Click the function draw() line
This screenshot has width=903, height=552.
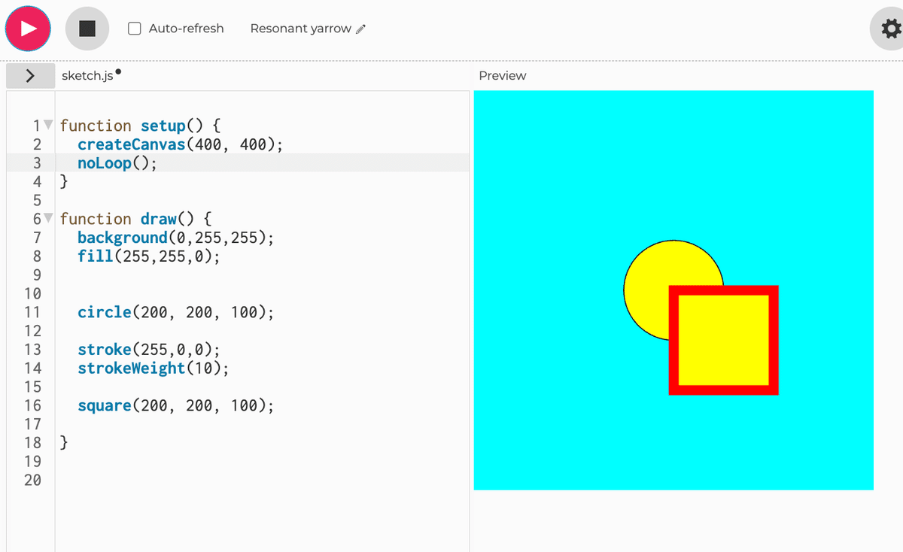(135, 219)
